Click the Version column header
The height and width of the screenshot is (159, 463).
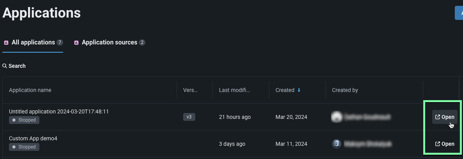coord(190,90)
